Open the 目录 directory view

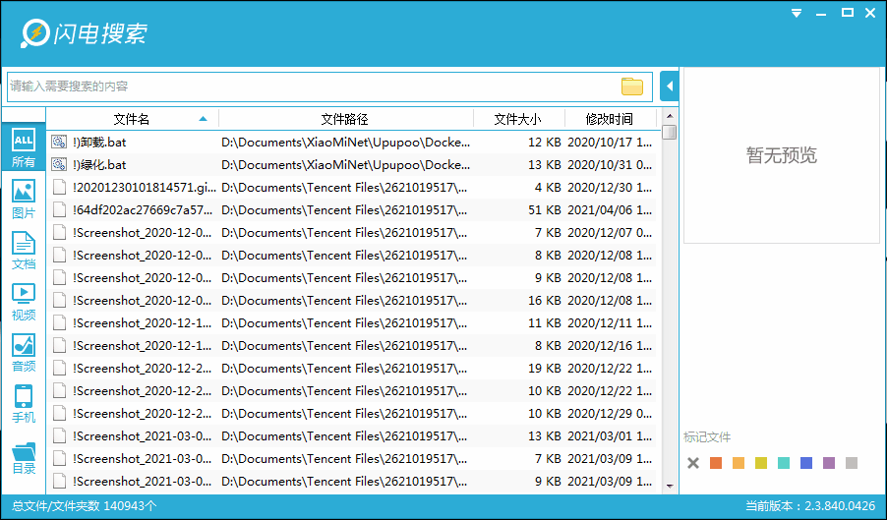(24, 457)
